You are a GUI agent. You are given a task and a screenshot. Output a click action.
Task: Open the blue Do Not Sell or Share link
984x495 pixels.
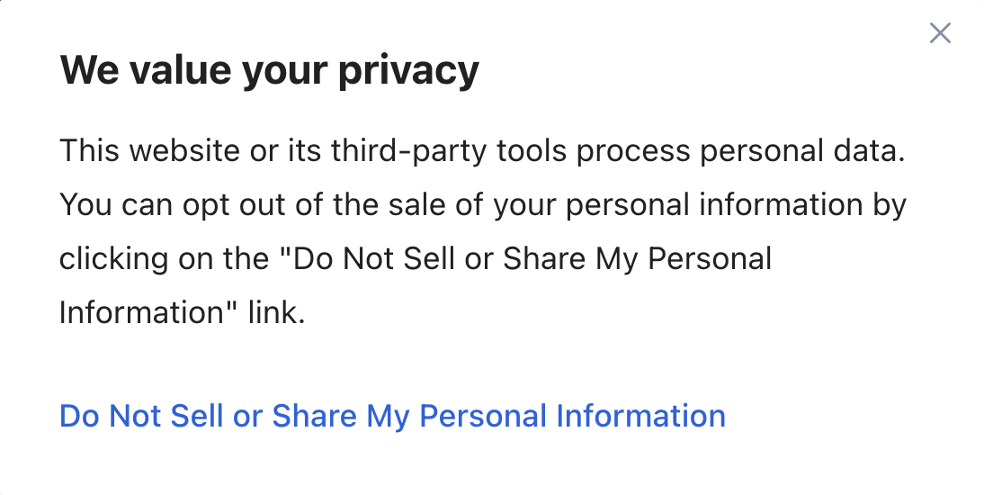pyautogui.click(x=392, y=416)
